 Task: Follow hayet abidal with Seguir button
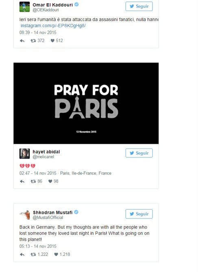coord(139,153)
